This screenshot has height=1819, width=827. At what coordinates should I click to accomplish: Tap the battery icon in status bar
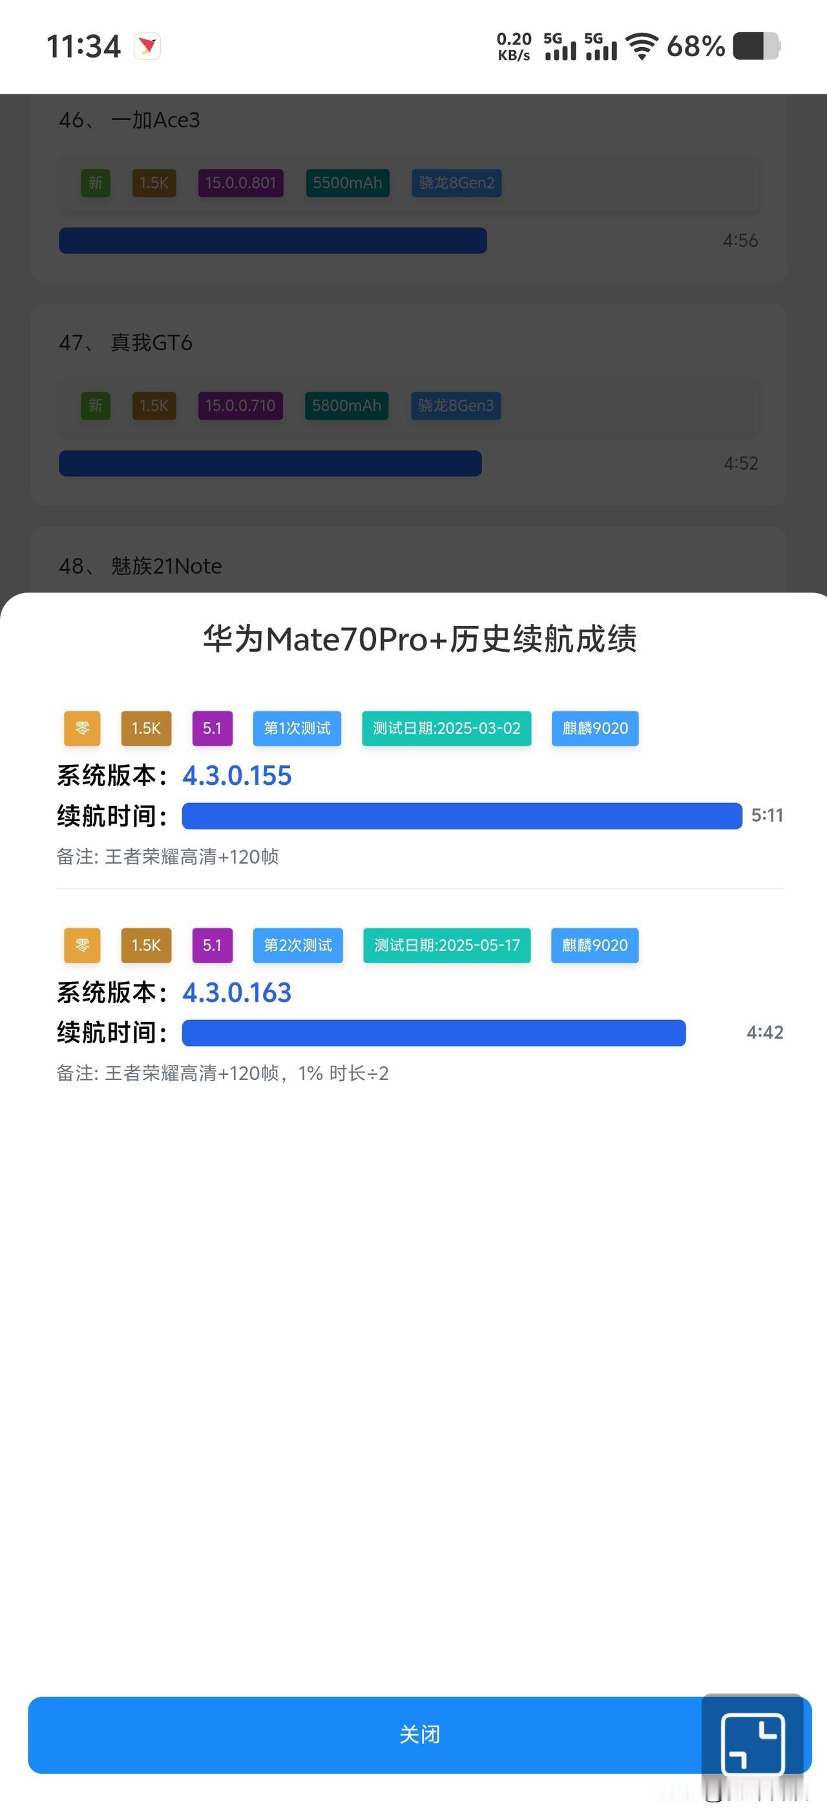(757, 47)
